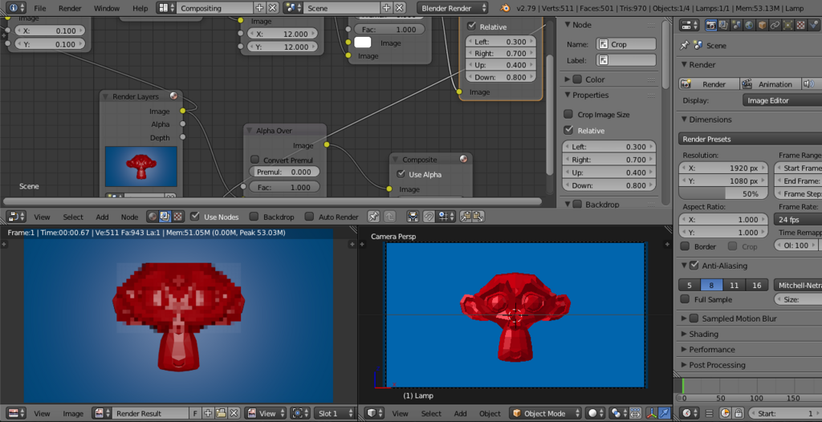Open the Render properties tab (camera icon)

[x=711, y=25]
